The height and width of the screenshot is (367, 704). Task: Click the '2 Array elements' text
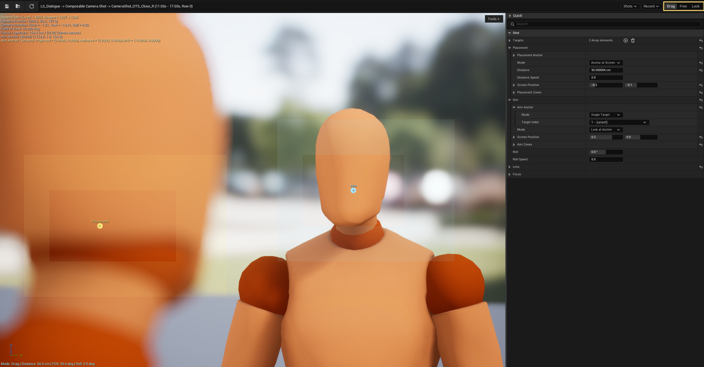[x=601, y=41]
